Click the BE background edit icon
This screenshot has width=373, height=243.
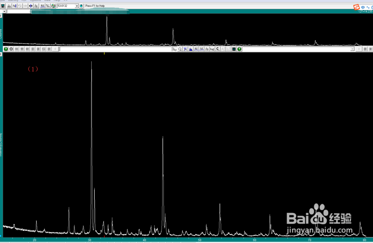click(196, 49)
